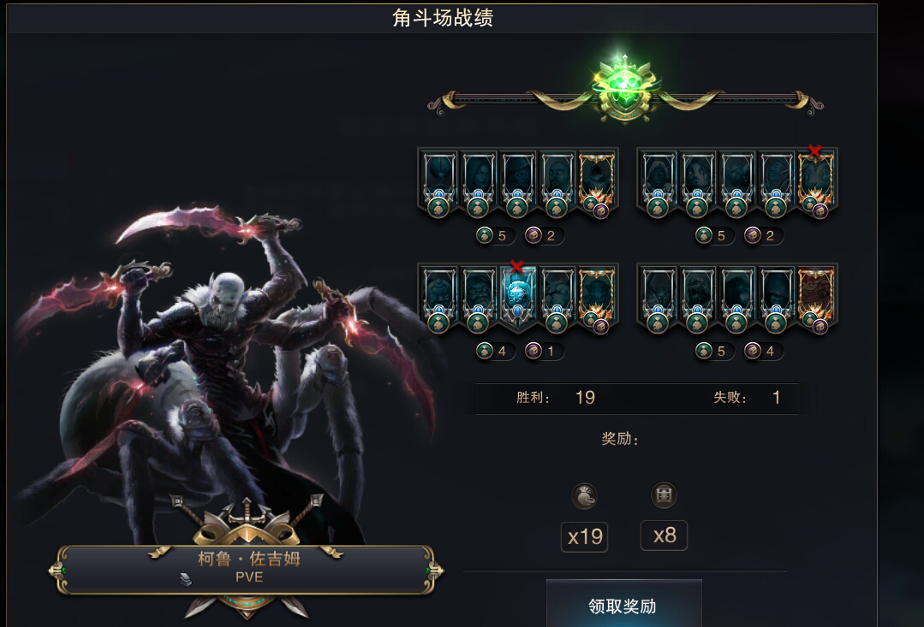
Task: Select the x8 reward count box
Action: (x=665, y=535)
